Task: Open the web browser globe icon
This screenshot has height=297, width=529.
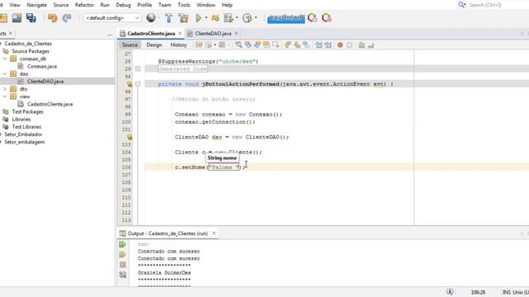Action: click(150, 18)
